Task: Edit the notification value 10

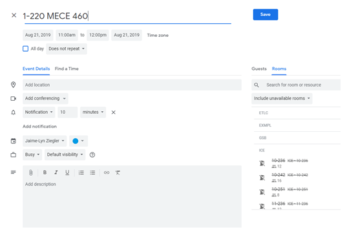Action: click(x=67, y=112)
